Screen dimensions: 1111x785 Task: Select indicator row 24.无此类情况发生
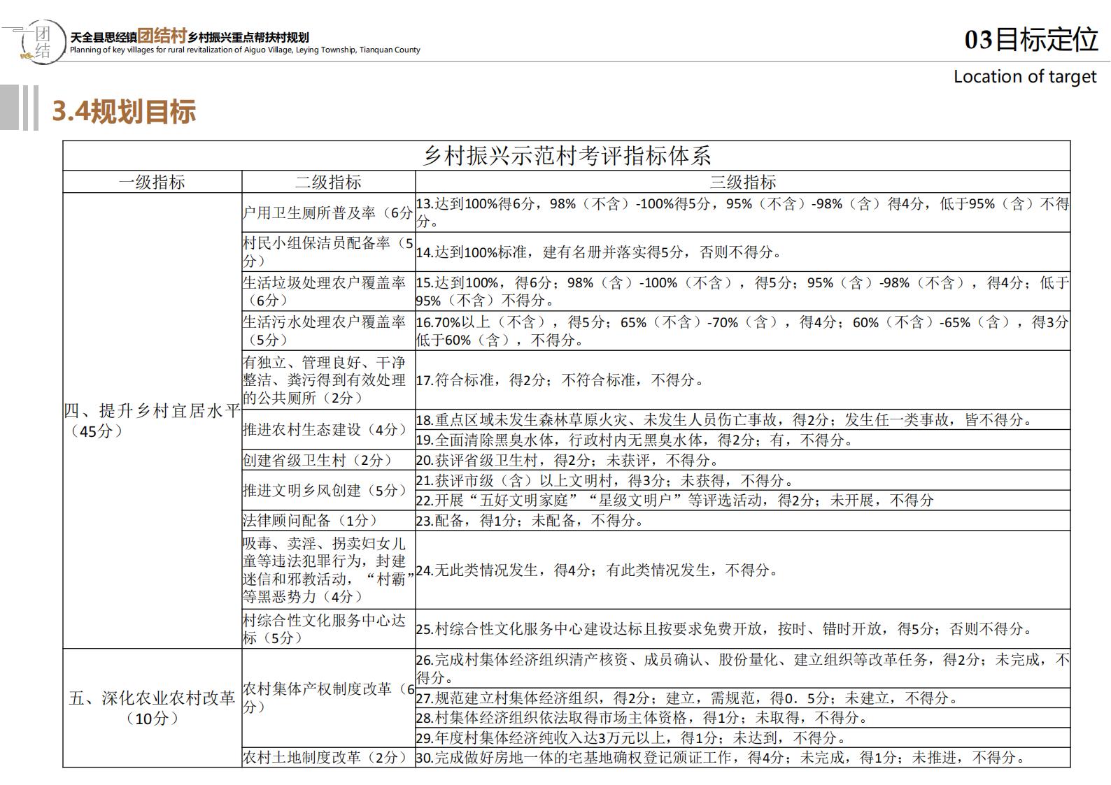pyautogui.click(x=743, y=570)
